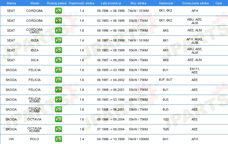Click the AFH, AQQ, AUB engine code cell
The width and height of the screenshot is (228, 144).
(194, 41)
